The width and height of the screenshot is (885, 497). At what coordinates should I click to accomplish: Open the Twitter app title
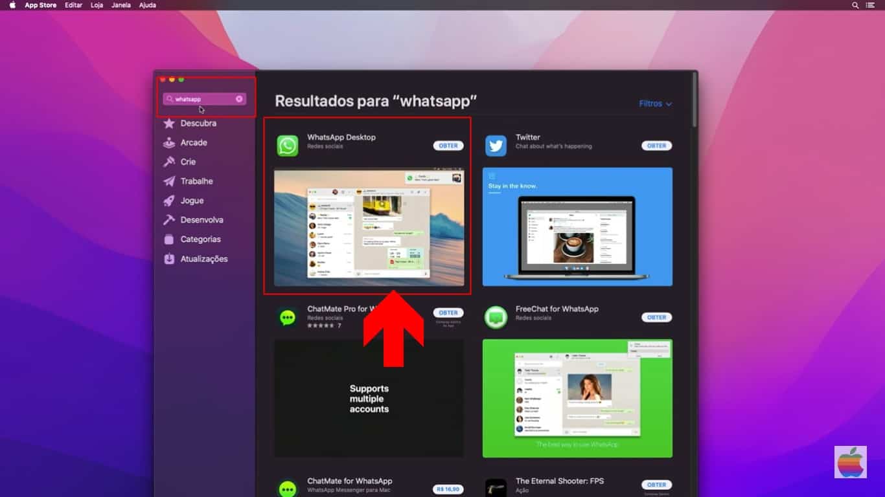[x=528, y=137]
